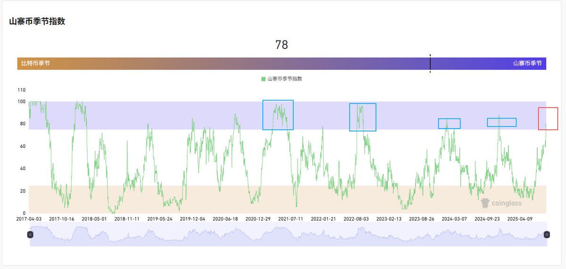
Task: Click the 2018-11-11 date axis label
Action: pos(127,219)
